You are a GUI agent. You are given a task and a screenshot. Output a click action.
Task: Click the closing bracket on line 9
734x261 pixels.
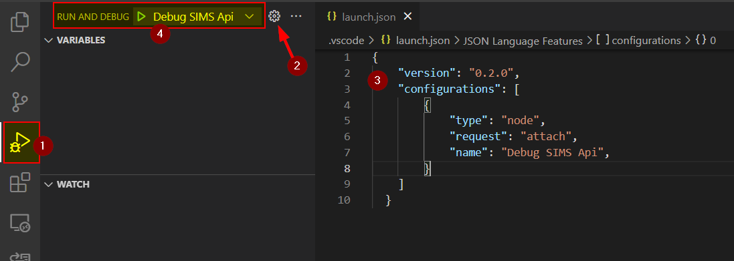[x=401, y=184]
